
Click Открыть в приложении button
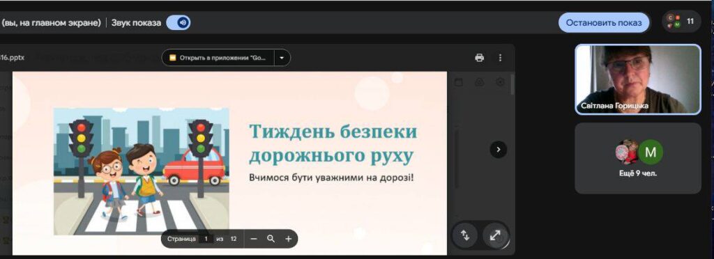click(x=219, y=58)
